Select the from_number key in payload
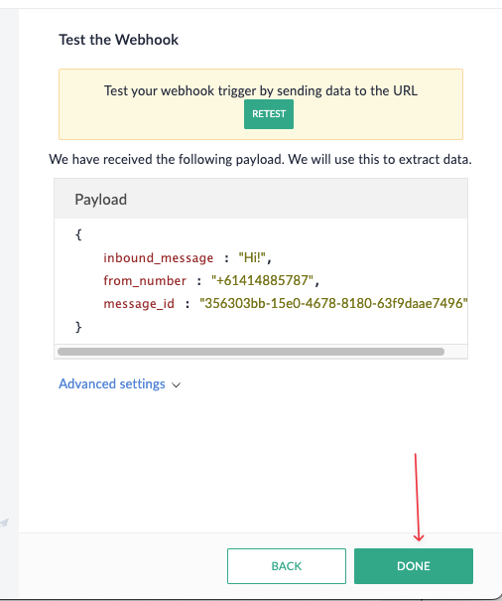 [x=145, y=280]
